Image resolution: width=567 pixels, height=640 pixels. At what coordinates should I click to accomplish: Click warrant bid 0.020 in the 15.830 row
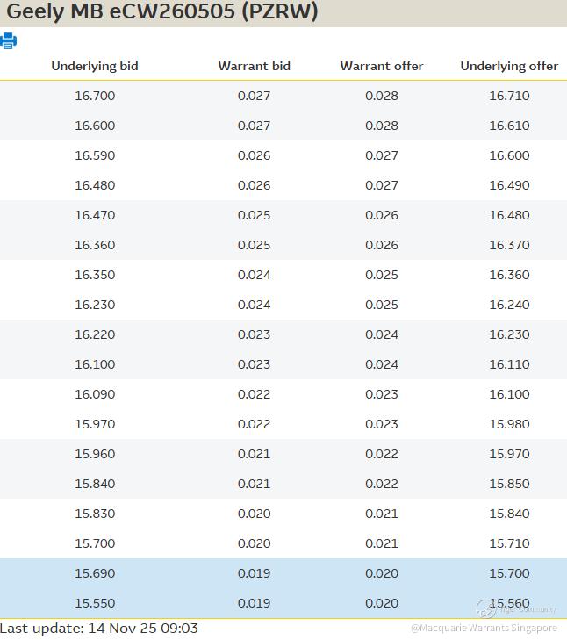(x=254, y=514)
